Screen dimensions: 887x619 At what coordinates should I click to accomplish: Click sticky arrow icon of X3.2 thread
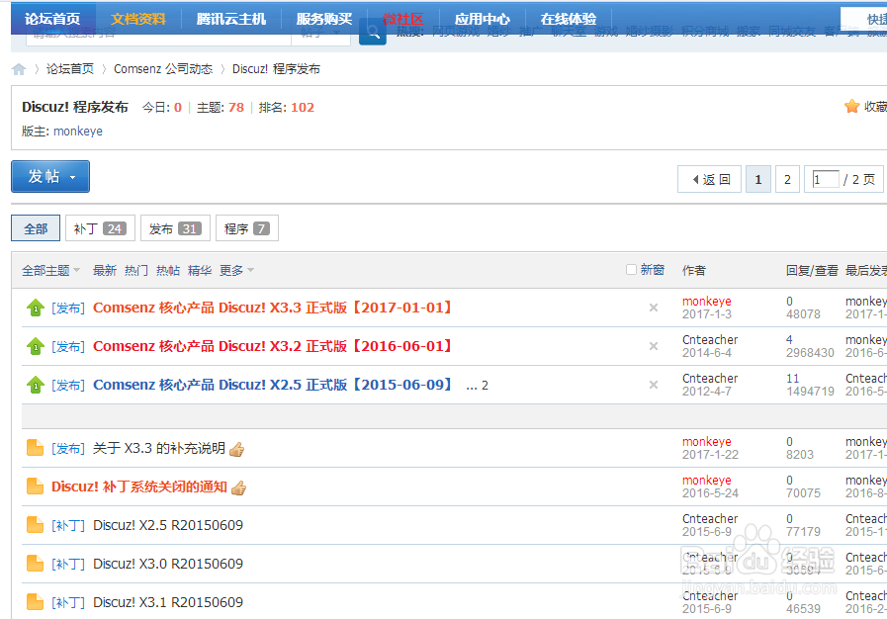(35, 346)
